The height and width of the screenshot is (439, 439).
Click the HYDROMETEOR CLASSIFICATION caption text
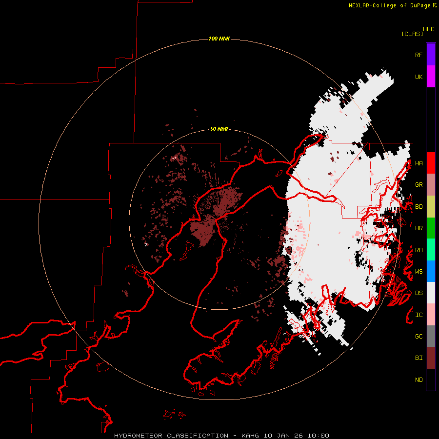171,436
